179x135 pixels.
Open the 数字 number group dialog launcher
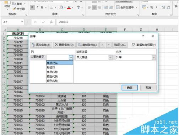(x=170, y=15)
